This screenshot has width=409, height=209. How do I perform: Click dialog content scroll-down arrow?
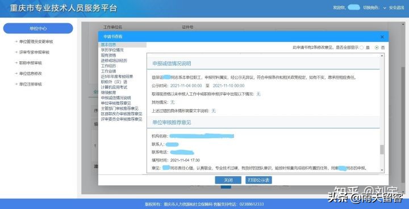pyautogui.click(x=382, y=170)
